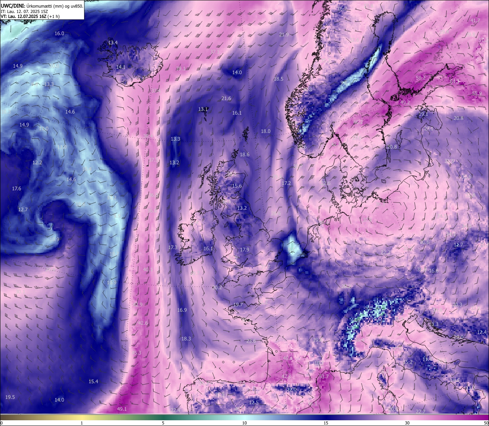Viewport: 489px width, 426px height.
Task: Select the 15.4 value in the southwest
Action: click(x=93, y=382)
